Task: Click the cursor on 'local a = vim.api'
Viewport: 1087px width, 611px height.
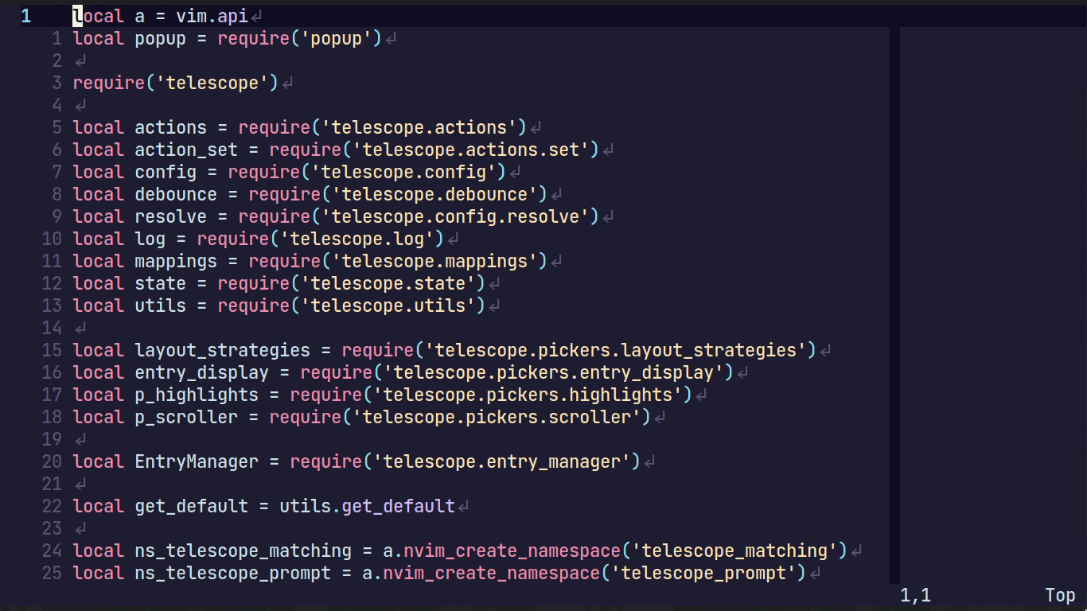Action: coord(77,16)
